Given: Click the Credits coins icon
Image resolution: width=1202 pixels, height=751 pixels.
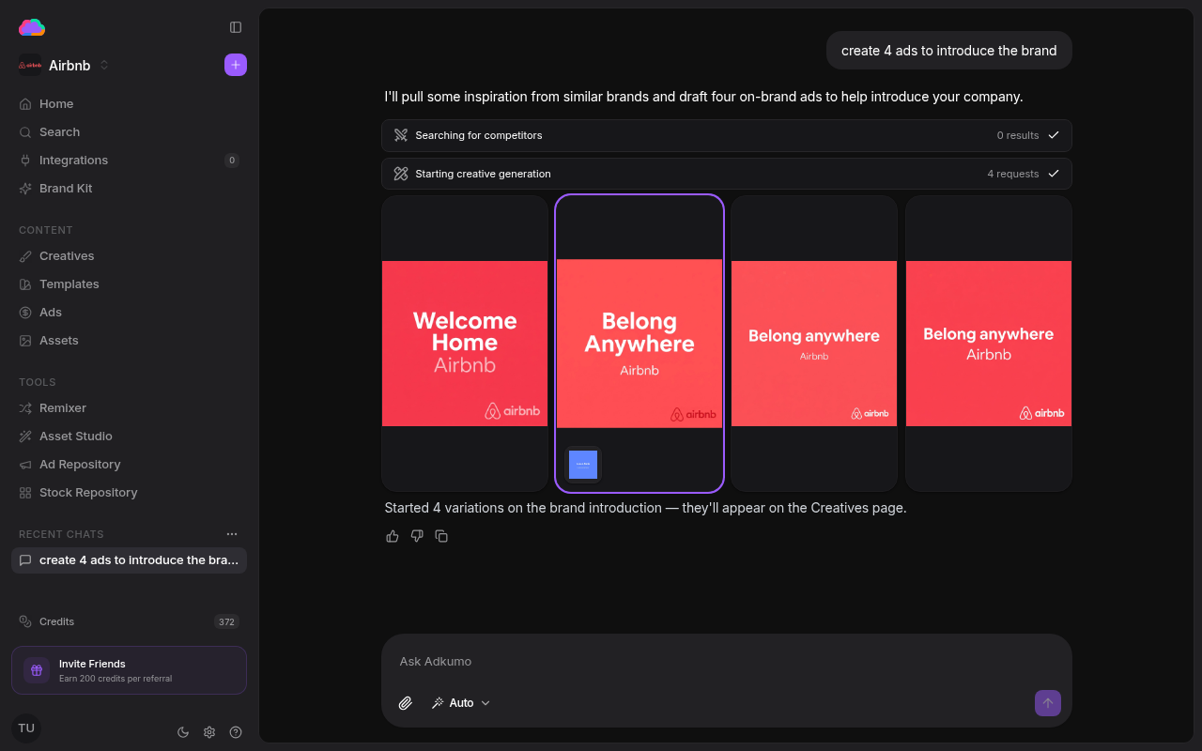Looking at the screenshot, I should [x=25, y=621].
